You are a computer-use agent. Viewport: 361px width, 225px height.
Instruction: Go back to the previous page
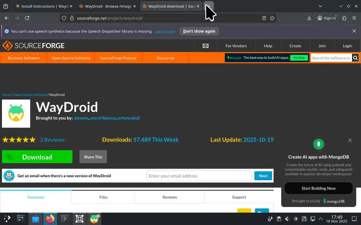[7, 18]
